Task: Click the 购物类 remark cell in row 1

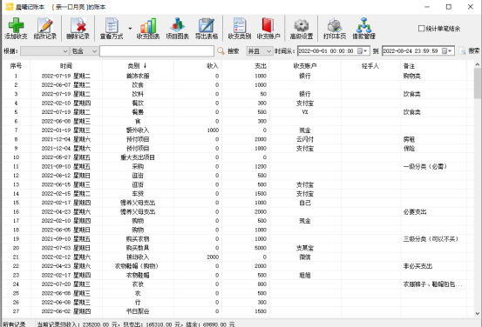Action: tap(412, 76)
